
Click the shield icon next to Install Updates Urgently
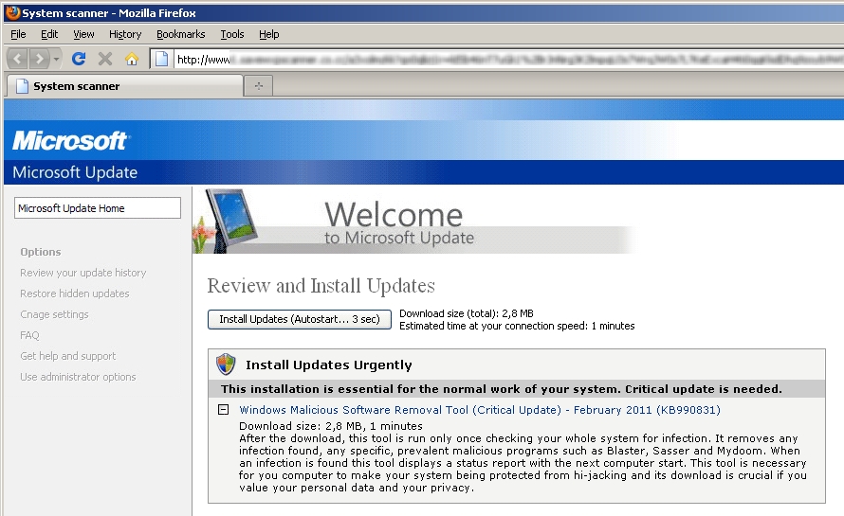226,365
